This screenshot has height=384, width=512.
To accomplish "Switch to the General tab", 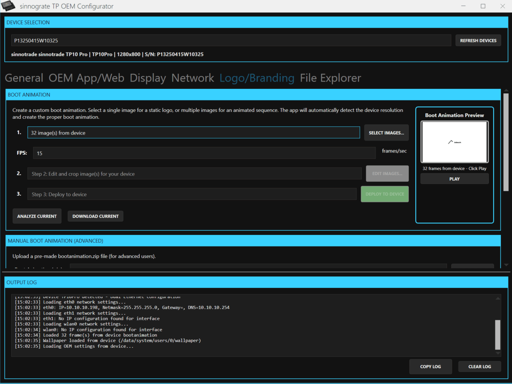I will 24,78.
